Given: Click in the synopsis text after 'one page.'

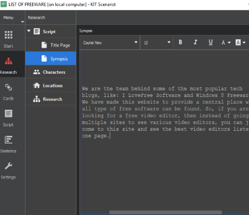Looking at the screenshot, I should tap(110, 136).
